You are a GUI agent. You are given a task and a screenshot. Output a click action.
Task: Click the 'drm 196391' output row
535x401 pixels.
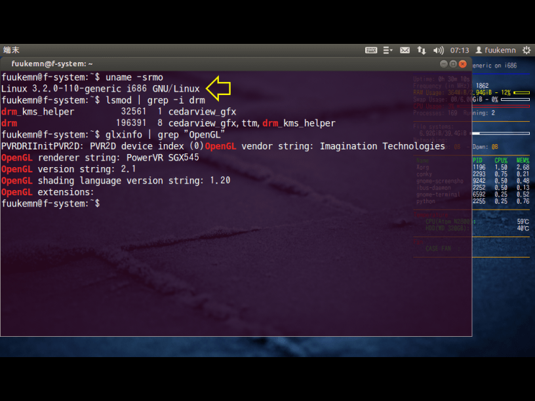(x=168, y=123)
